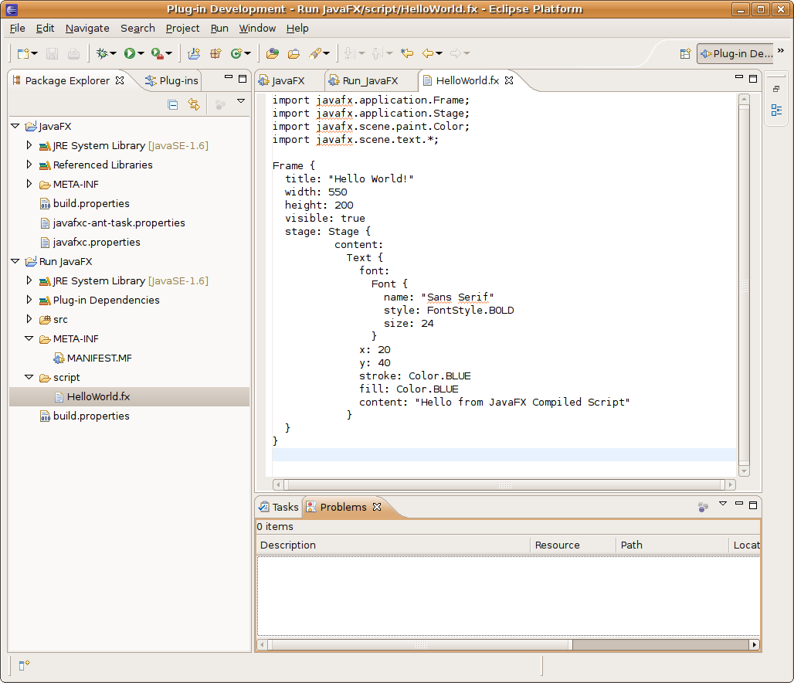Screen dimensions: 794x683
Task: Select the Plug-in Development perspective button
Action: tap(735, 53)
